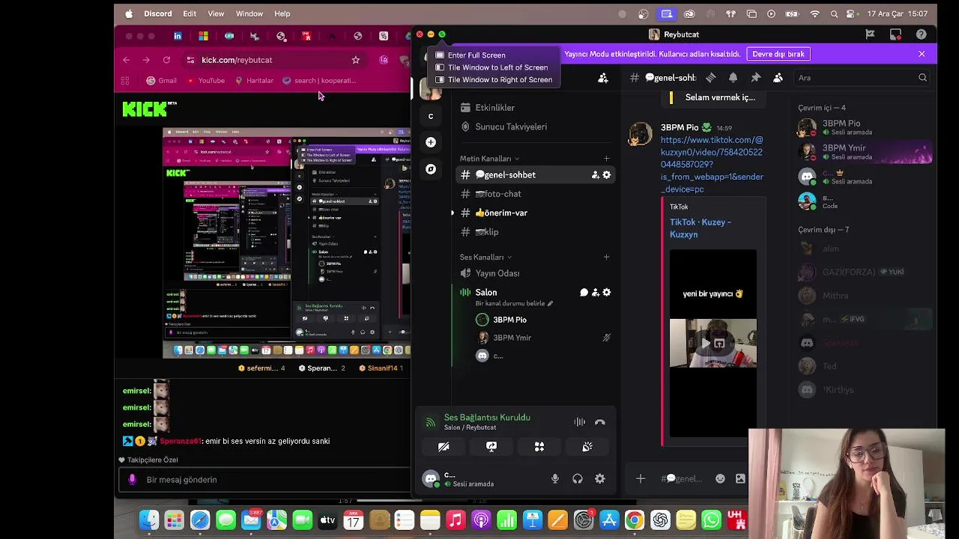Dismiss the streamer mode banner
This screenshot has height=539, width=959.
pyautogui.click(x=922, y=54)
